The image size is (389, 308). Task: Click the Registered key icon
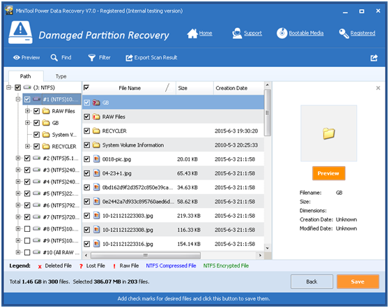(x=344, y=34)
